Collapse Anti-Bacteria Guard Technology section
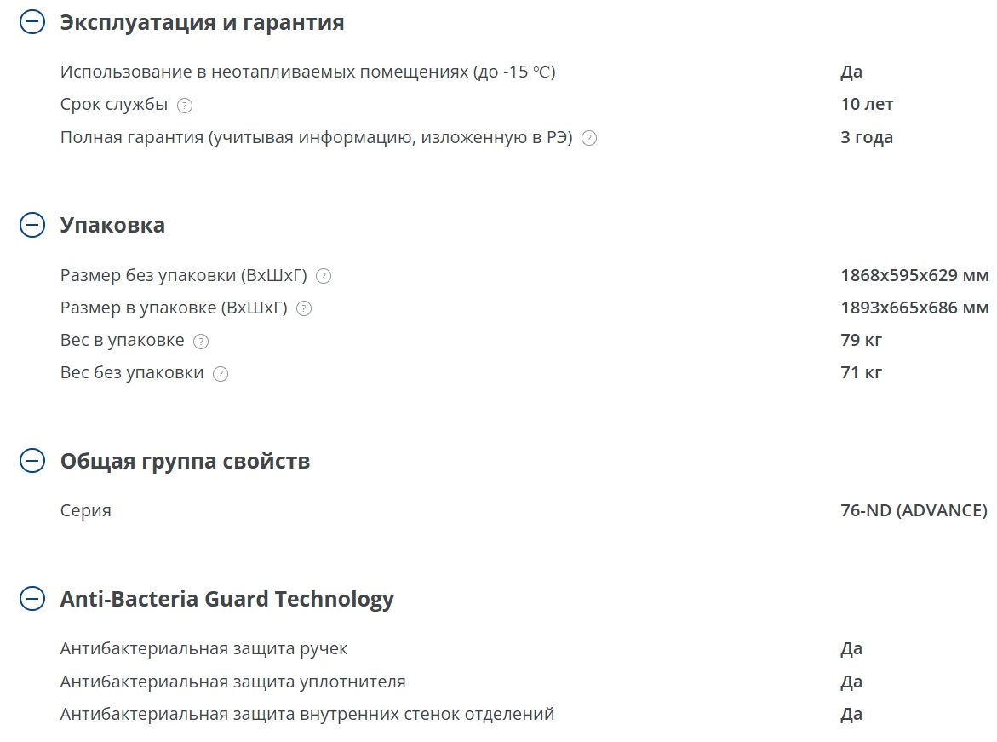Image resolution: width=997 pixels, height=742 pixels. [x=32, y=599]
